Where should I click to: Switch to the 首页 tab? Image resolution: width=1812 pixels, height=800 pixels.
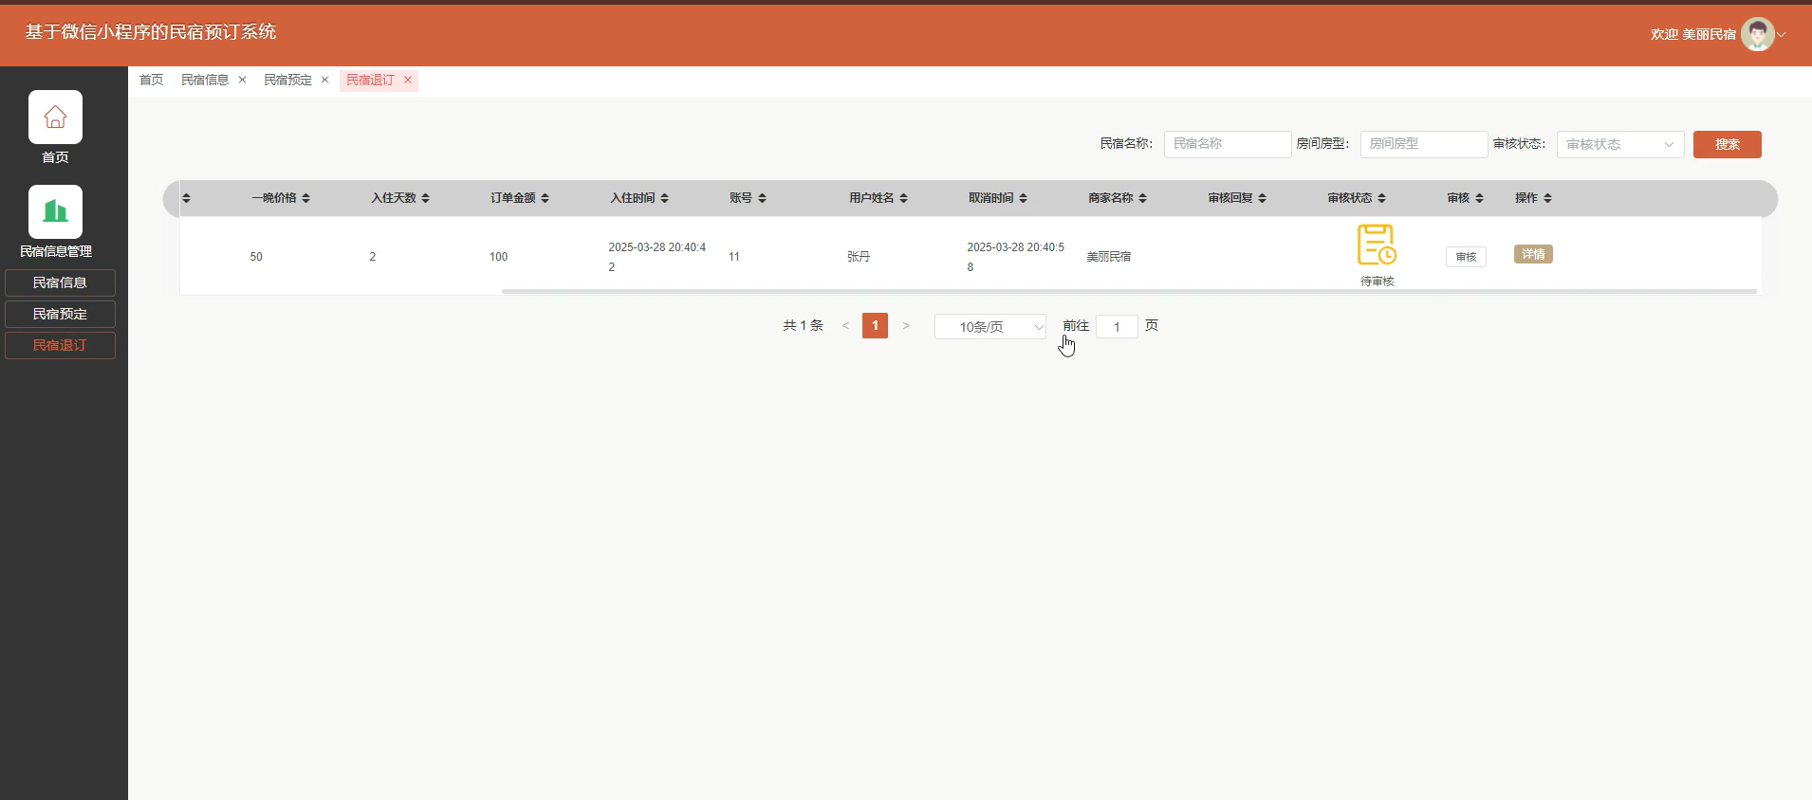151,80
